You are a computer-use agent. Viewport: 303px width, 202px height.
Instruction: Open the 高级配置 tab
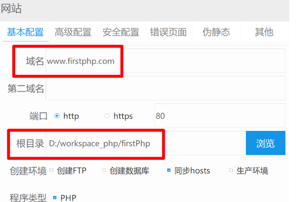coord(73,32)
